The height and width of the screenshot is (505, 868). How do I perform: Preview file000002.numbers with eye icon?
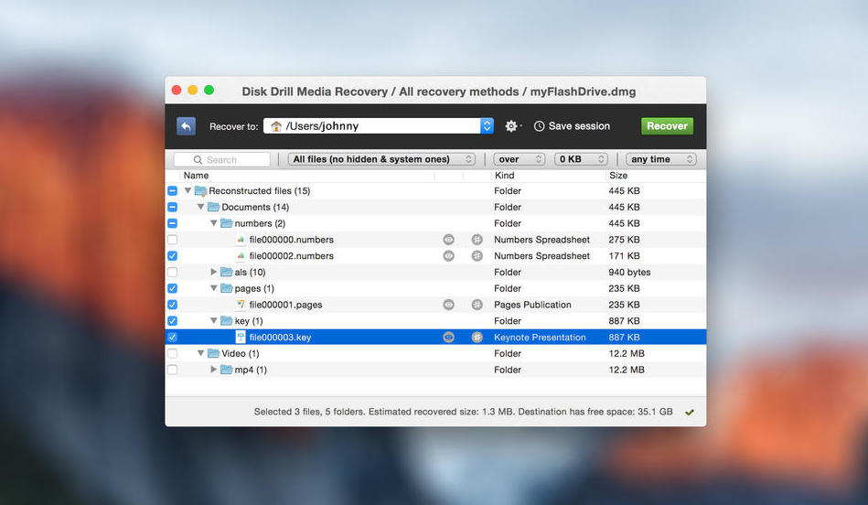click(x=448, y=256)
